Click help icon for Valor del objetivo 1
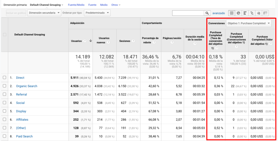The image size is (278, 141). (271, 44)
